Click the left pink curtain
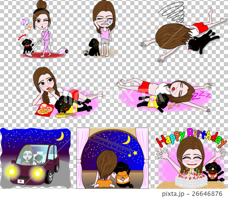 coord(82,158)
